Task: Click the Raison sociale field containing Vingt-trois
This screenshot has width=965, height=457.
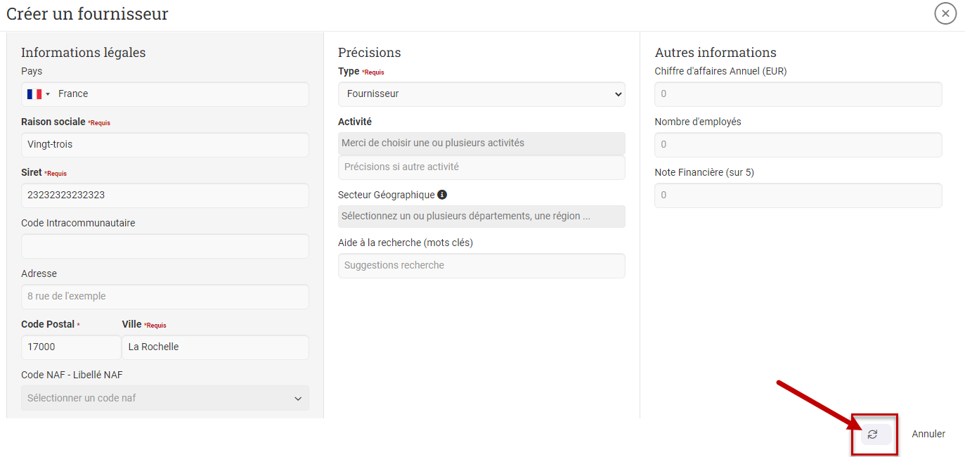Action: click(165, 145)
